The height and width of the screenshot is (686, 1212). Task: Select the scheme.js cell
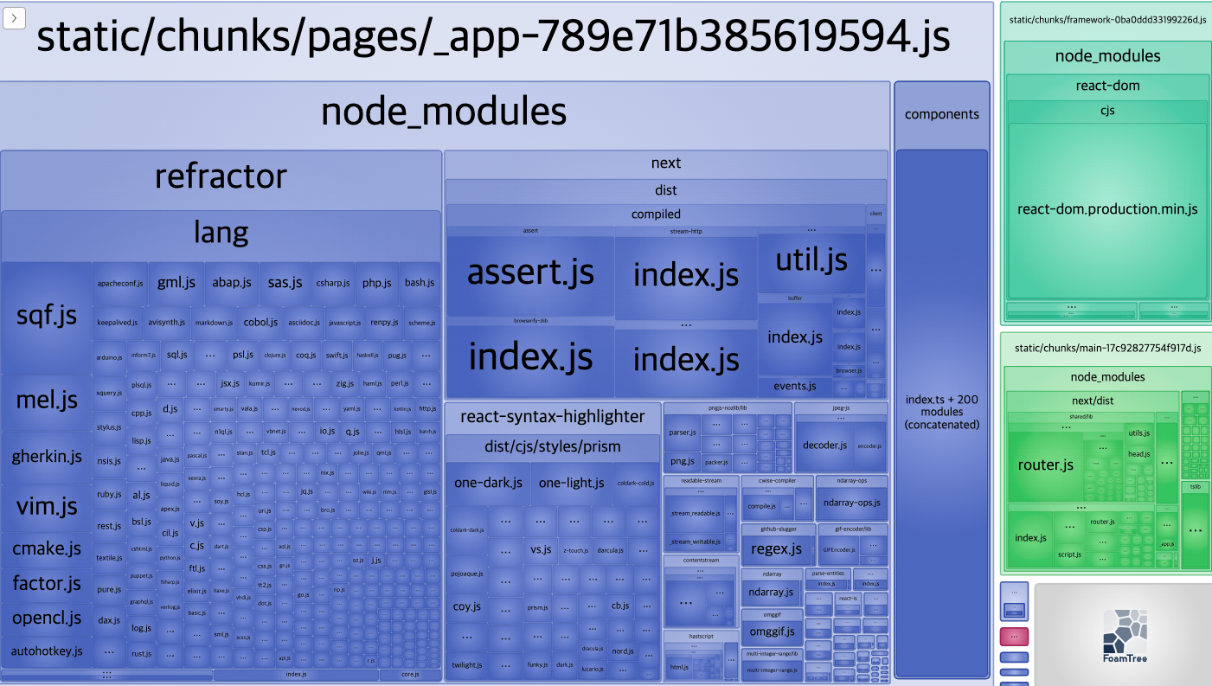click(422, 323)
